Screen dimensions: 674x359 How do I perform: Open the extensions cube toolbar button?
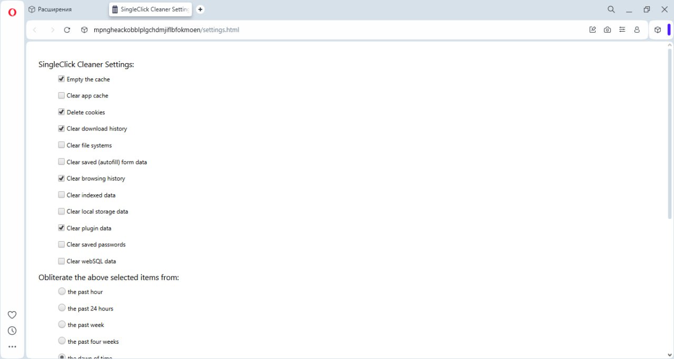point(658,30)
